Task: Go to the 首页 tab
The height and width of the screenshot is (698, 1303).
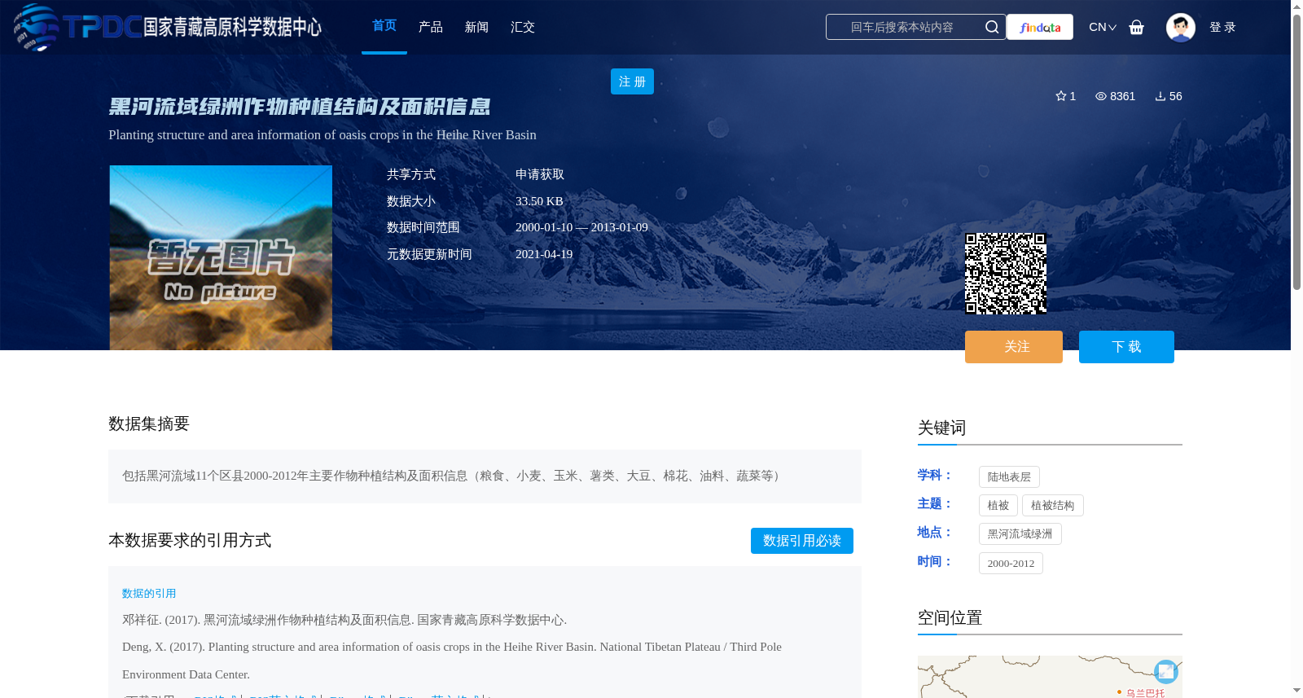Action: pyautogui.click(x=384, y=26)
